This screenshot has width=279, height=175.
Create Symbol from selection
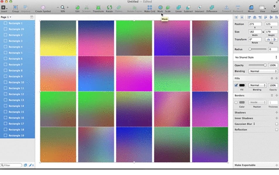coord(43,8)
